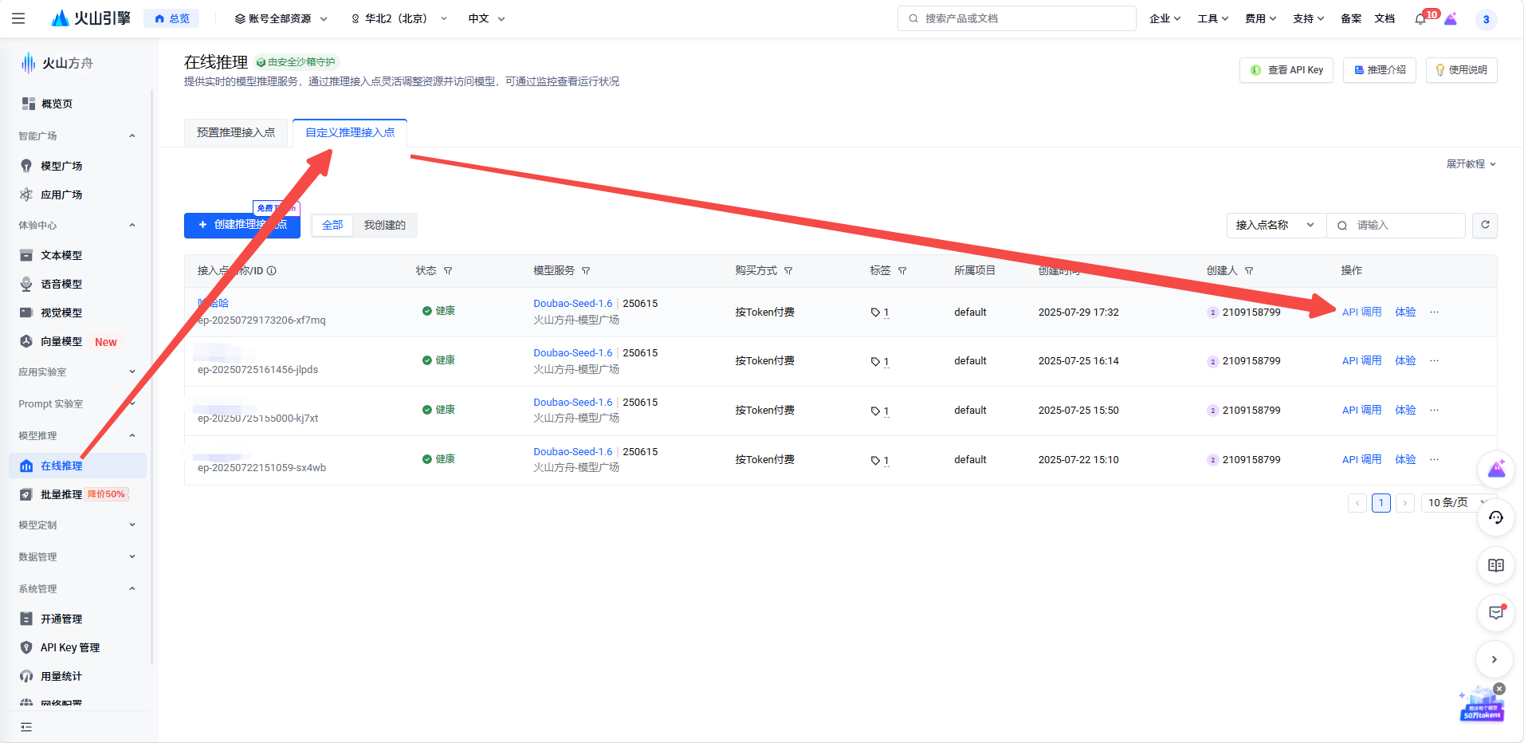Image resolution: width=1524 pixels, height=743 pixels.
Task: Click 查看 API Key button
Action: (1286, 70)
